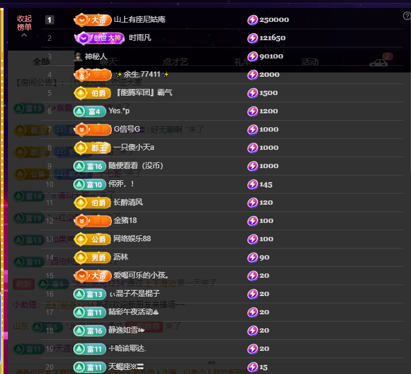Click 小助理 label in background chat
Viewport: 411px width, 374px height.
25,305
